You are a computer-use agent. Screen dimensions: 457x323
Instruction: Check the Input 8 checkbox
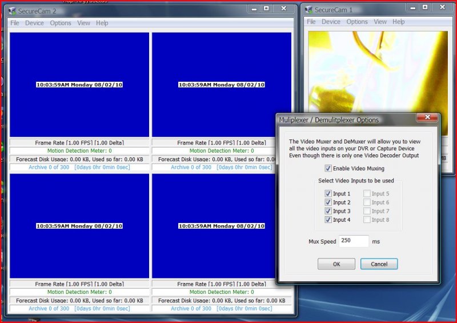click(x=367, y=220)
